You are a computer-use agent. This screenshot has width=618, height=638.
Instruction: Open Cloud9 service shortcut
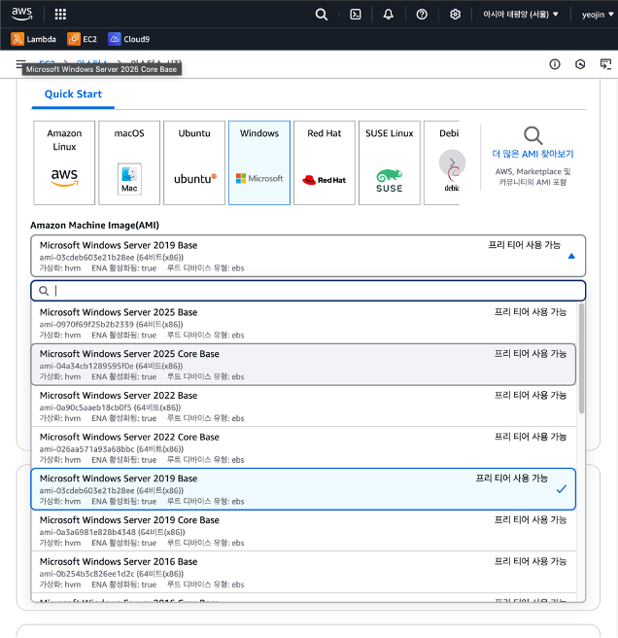(129, 39)
